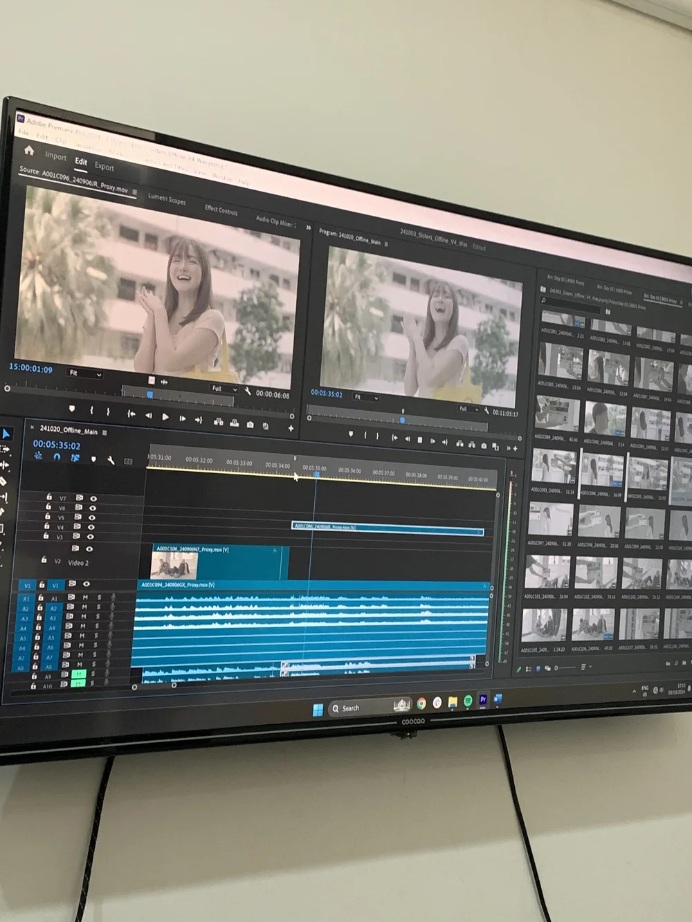Step forward one frame in Source monitor
The image size is (692, 922).
[x=182, y=418]
